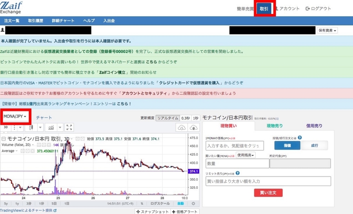353x214 pixels.
Task: Click the スナップショット button
Action: [x=152, y=212]
